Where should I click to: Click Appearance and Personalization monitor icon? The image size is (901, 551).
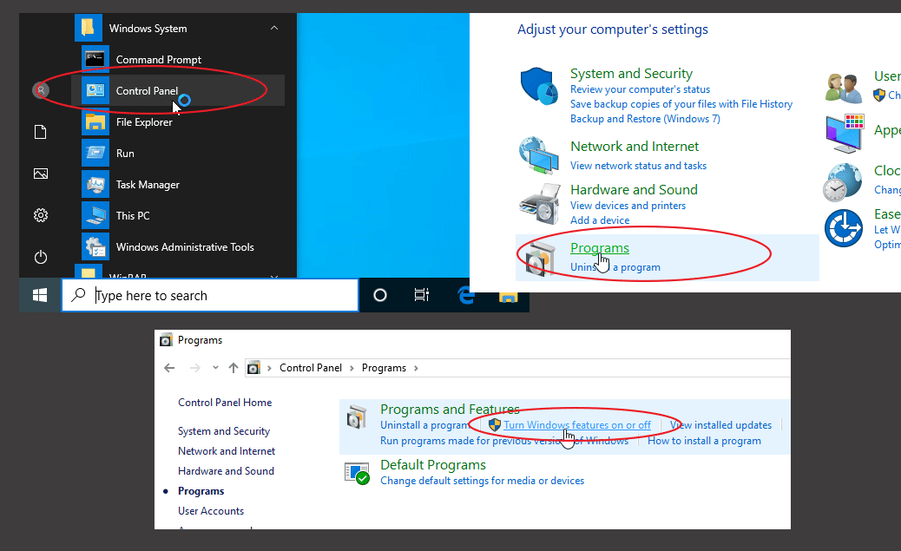tap(845, 134)
